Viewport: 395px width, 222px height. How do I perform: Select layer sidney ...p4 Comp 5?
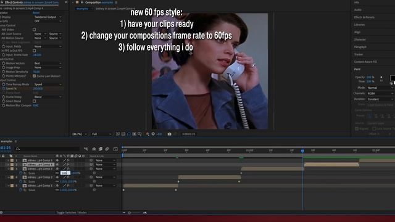[39, 160]
